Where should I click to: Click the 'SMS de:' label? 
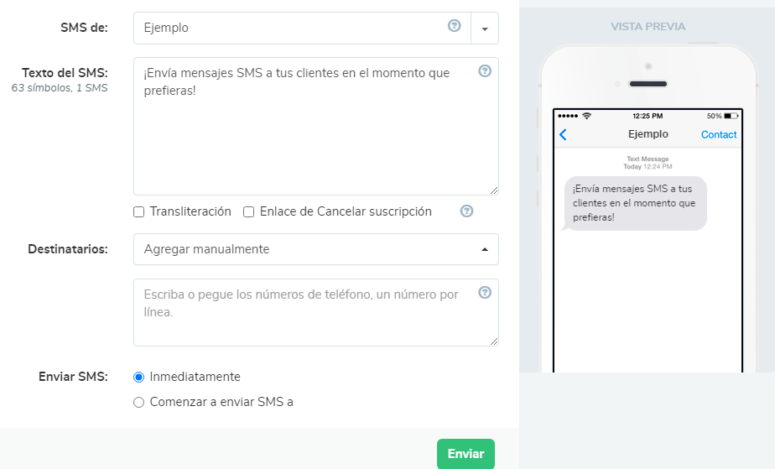pos(84,28)
